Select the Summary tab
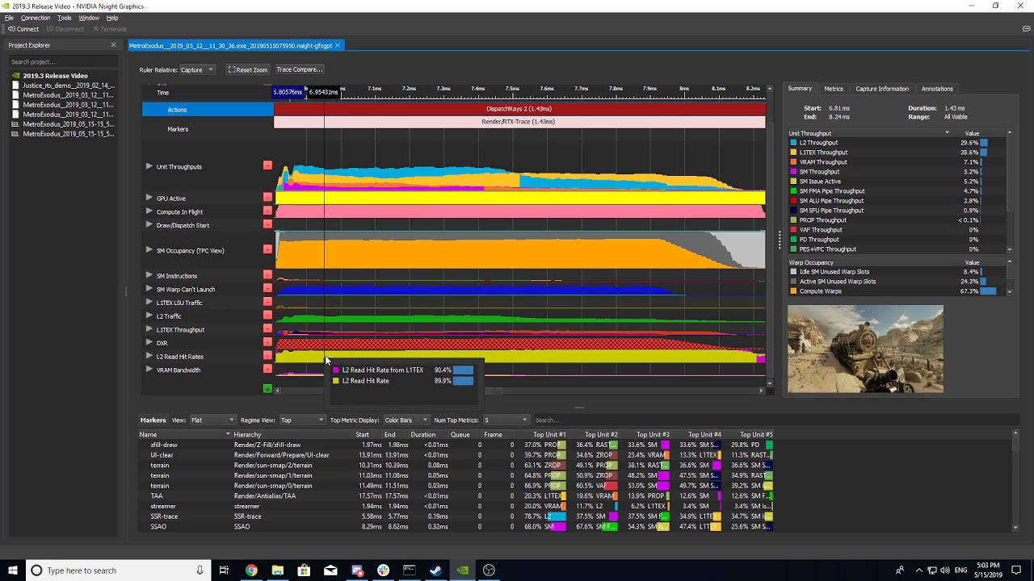Image resolution: width=1034 pixels, height=581 pixels. click(x=800, y=89)
